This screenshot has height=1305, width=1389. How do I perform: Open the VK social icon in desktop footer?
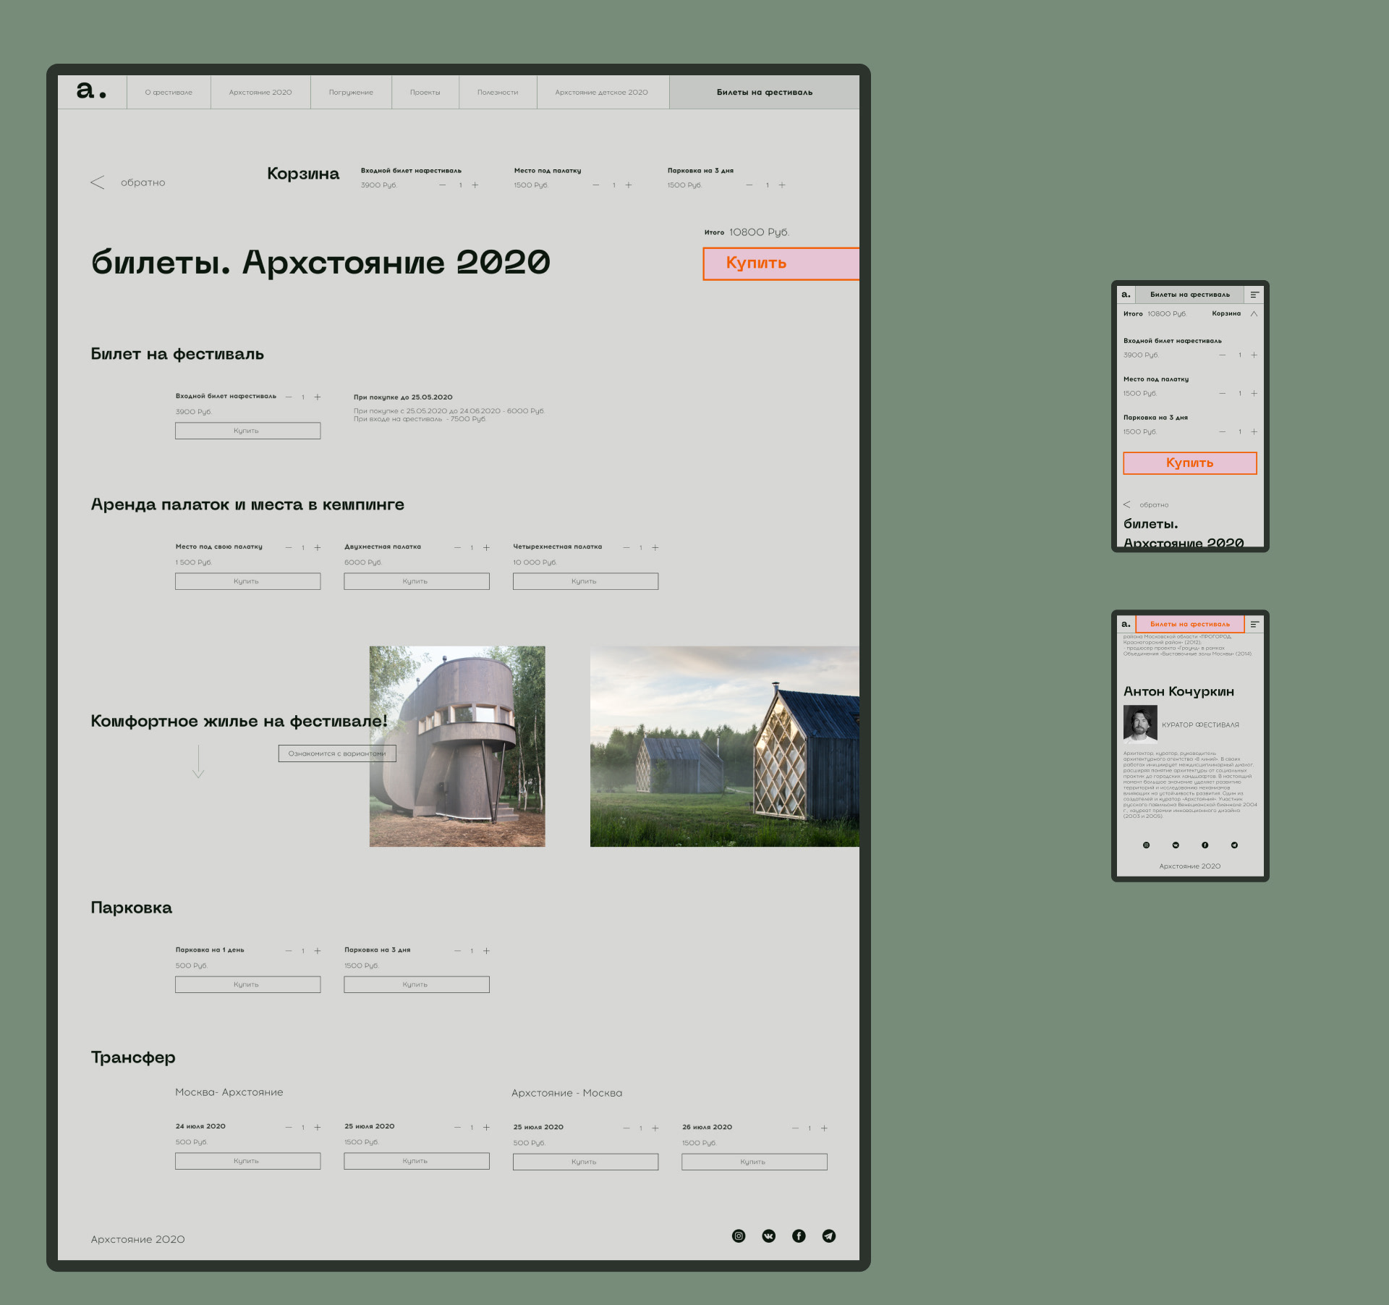pos(768,1236)
